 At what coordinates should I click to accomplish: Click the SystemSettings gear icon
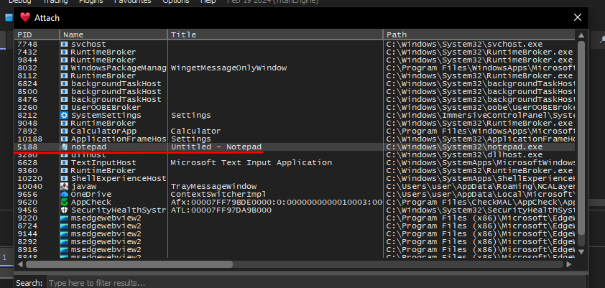pyautogui.click(x=65, y=116)
